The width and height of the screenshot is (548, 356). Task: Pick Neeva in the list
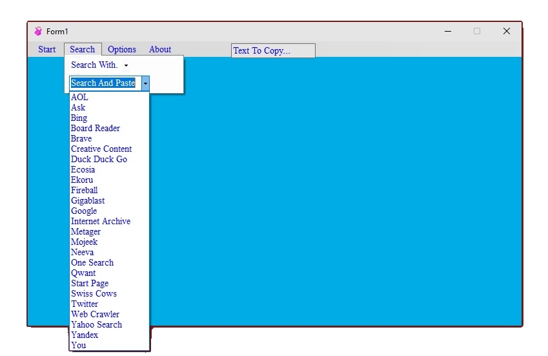pos(109,252)
